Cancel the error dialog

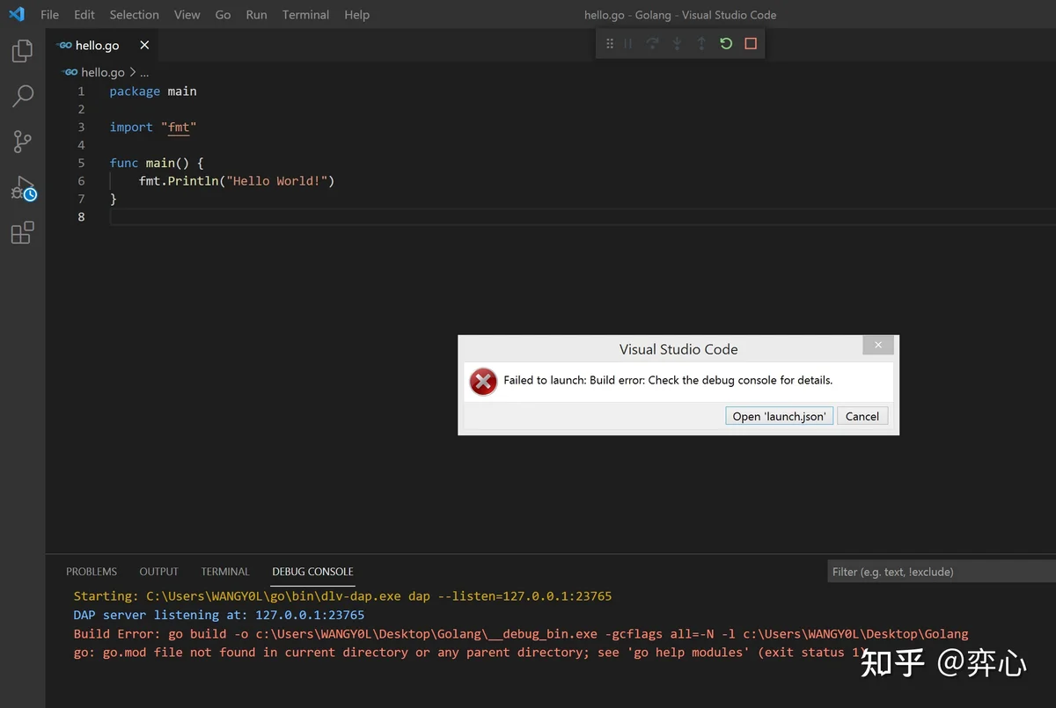(x=862, y=416)
